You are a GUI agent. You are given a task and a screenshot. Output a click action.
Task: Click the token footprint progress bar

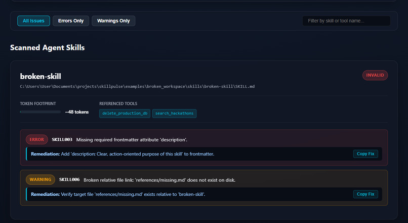40,112
